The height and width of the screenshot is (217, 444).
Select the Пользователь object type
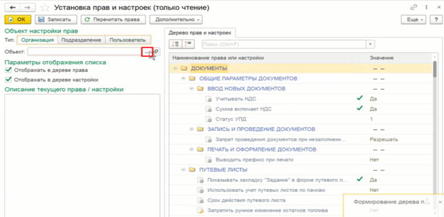(128, 40)
